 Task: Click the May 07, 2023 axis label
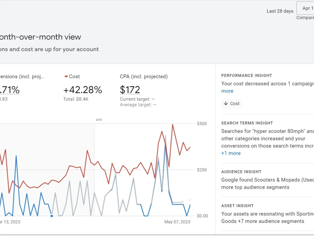177,222
